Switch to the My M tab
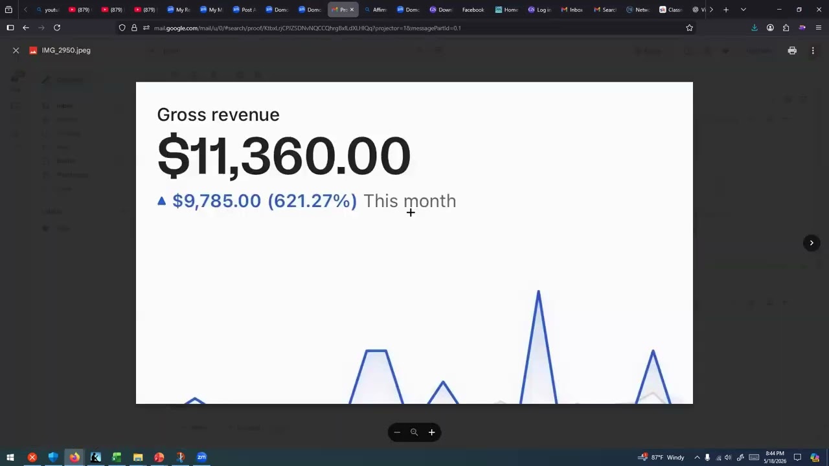 211,10
